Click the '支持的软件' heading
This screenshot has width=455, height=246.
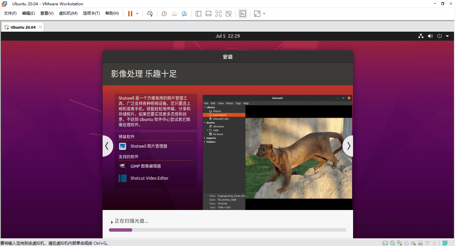[x=129, y=157]
